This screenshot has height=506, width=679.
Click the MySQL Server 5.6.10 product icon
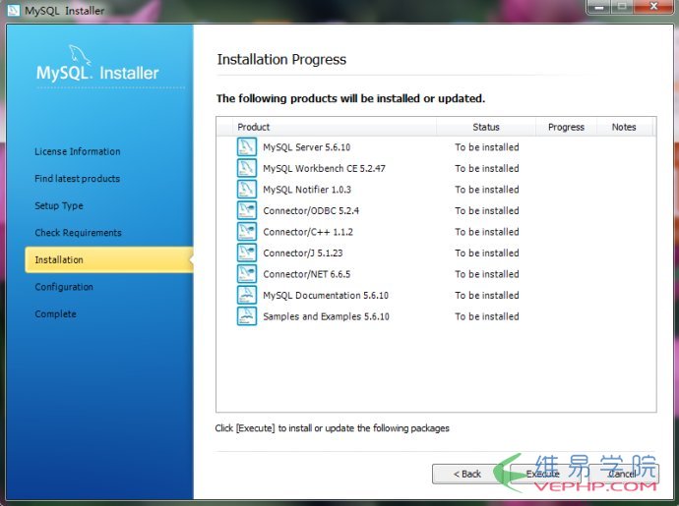(247, 146)
